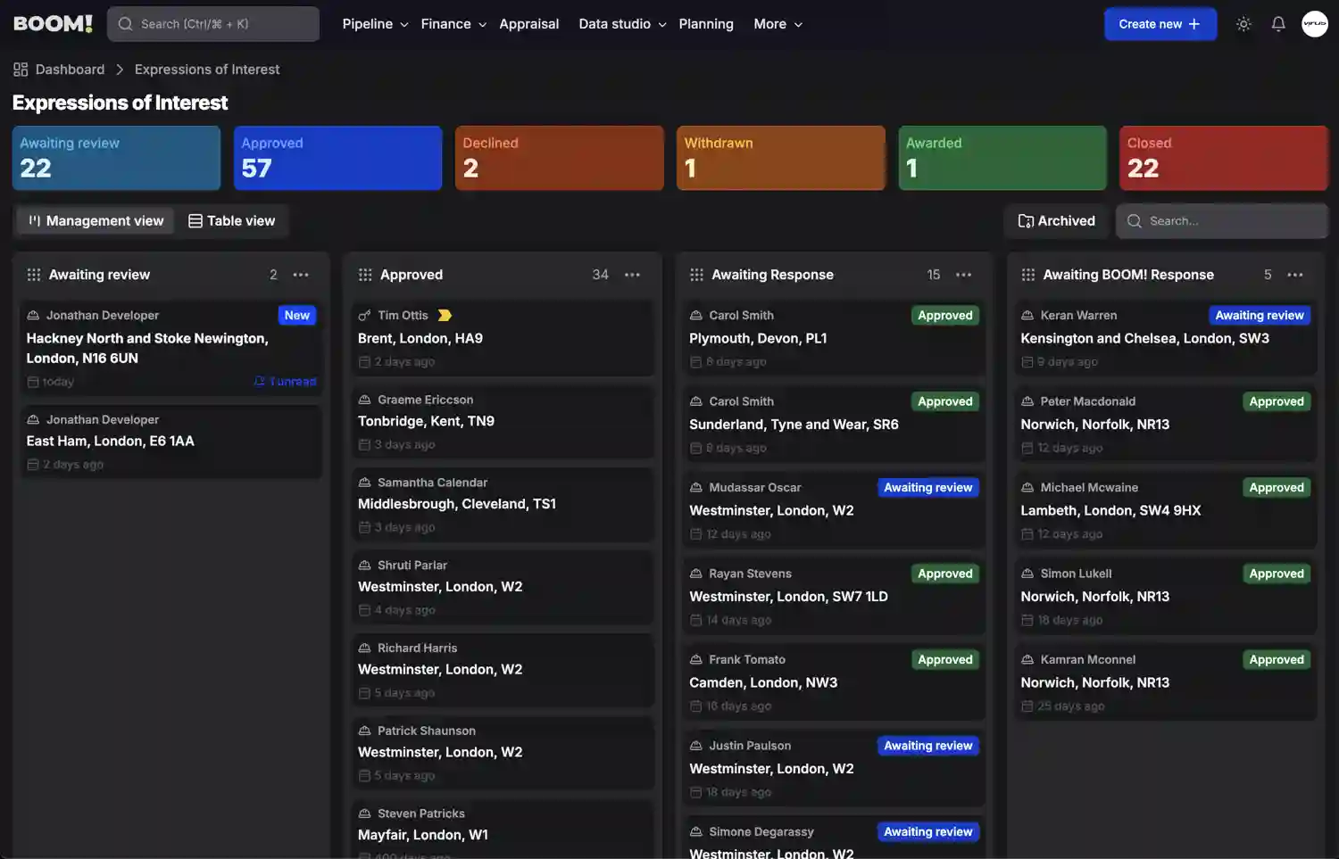The height and width of the screenshot is (859, 1339).
Task: Expand the Pipeline menu
Action: click(375, 24)
